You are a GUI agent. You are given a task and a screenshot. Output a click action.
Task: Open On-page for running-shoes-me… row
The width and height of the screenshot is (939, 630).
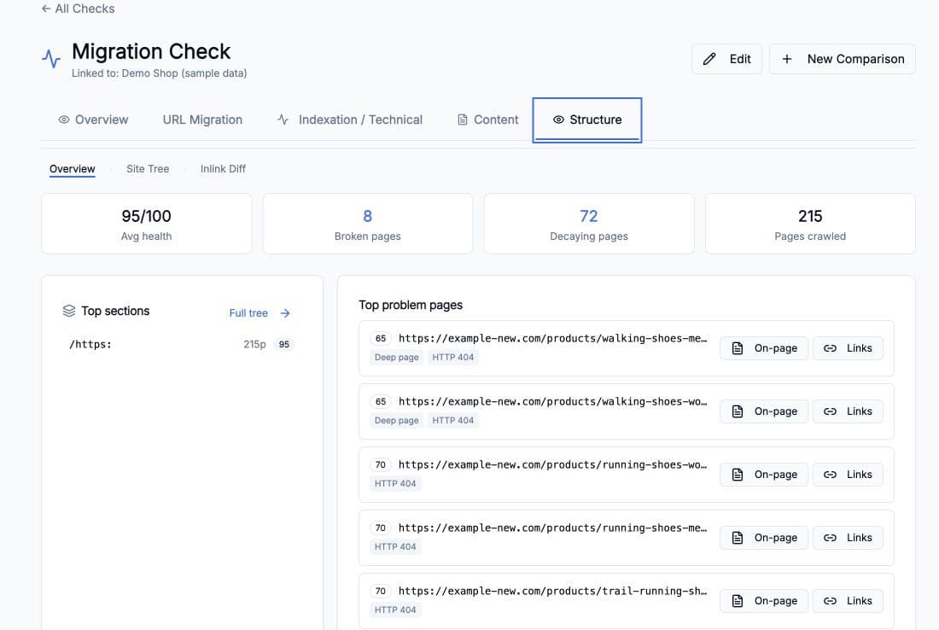pos(763,538)
